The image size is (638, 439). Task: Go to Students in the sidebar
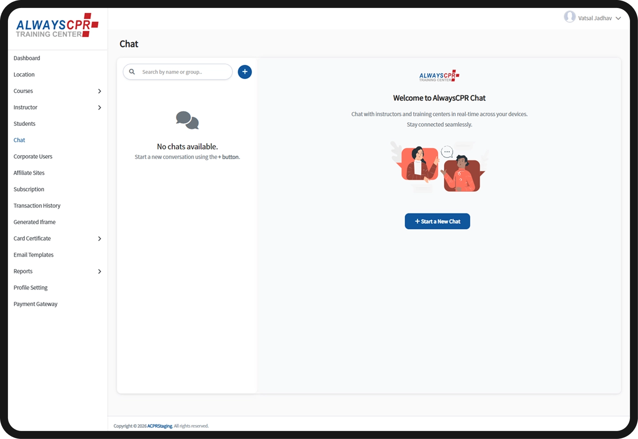click(x=24, y=124)
